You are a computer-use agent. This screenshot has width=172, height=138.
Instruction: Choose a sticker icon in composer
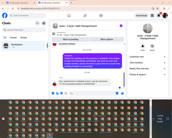[62, 93]
